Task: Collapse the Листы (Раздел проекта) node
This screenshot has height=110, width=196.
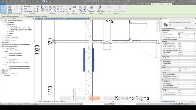Action: coord(1,46)
